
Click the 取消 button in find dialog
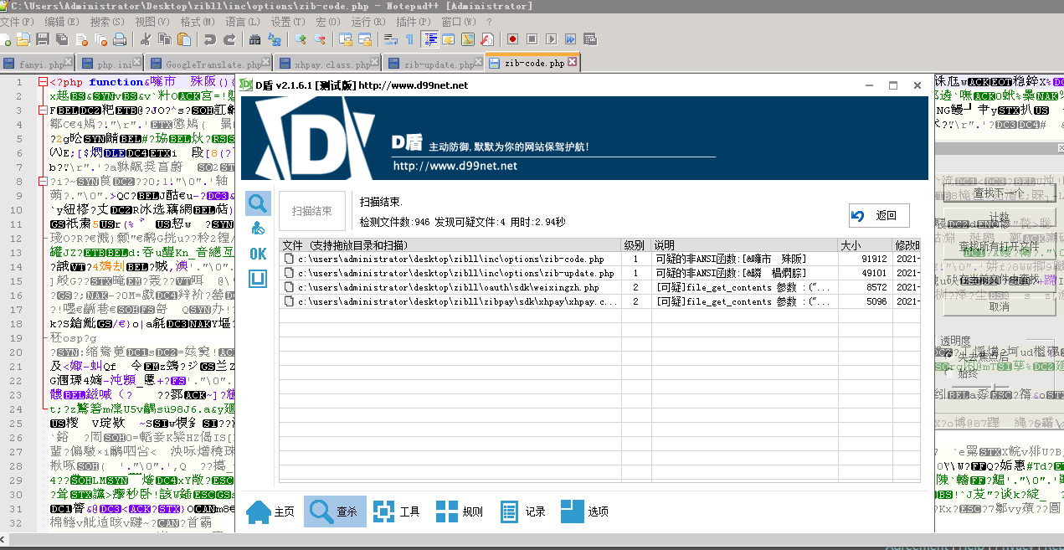coord(1000,306)
